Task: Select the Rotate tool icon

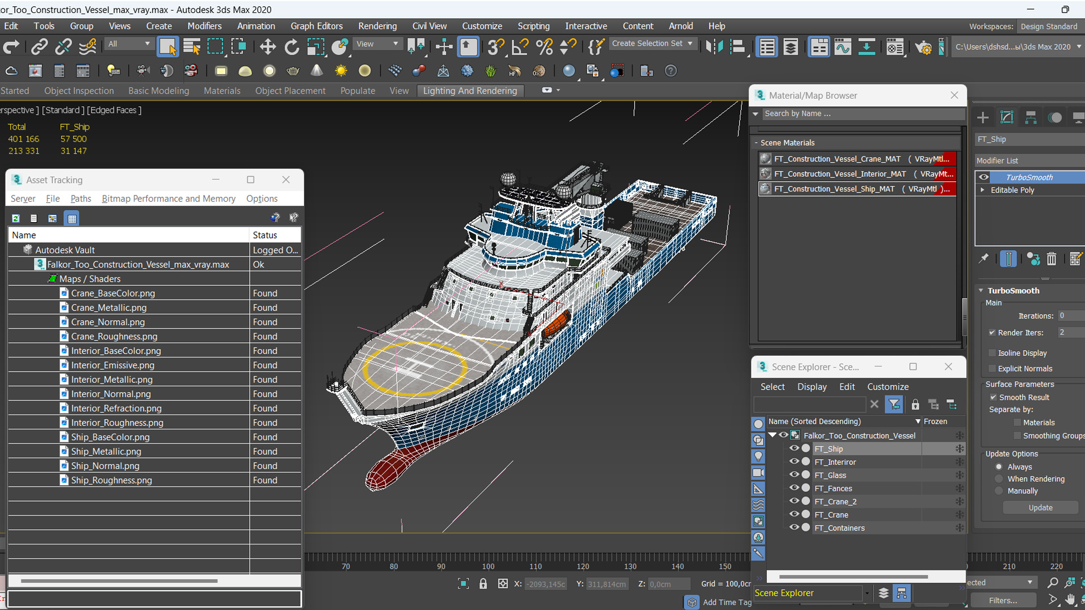Action: tap(292, 47)
